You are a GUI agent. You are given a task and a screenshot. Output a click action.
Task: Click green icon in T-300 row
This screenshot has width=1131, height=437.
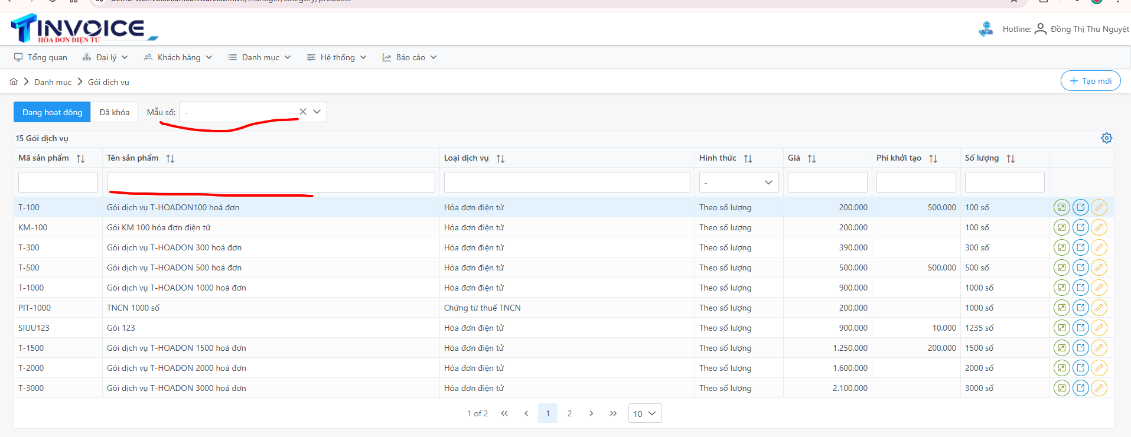point(1062,247)
